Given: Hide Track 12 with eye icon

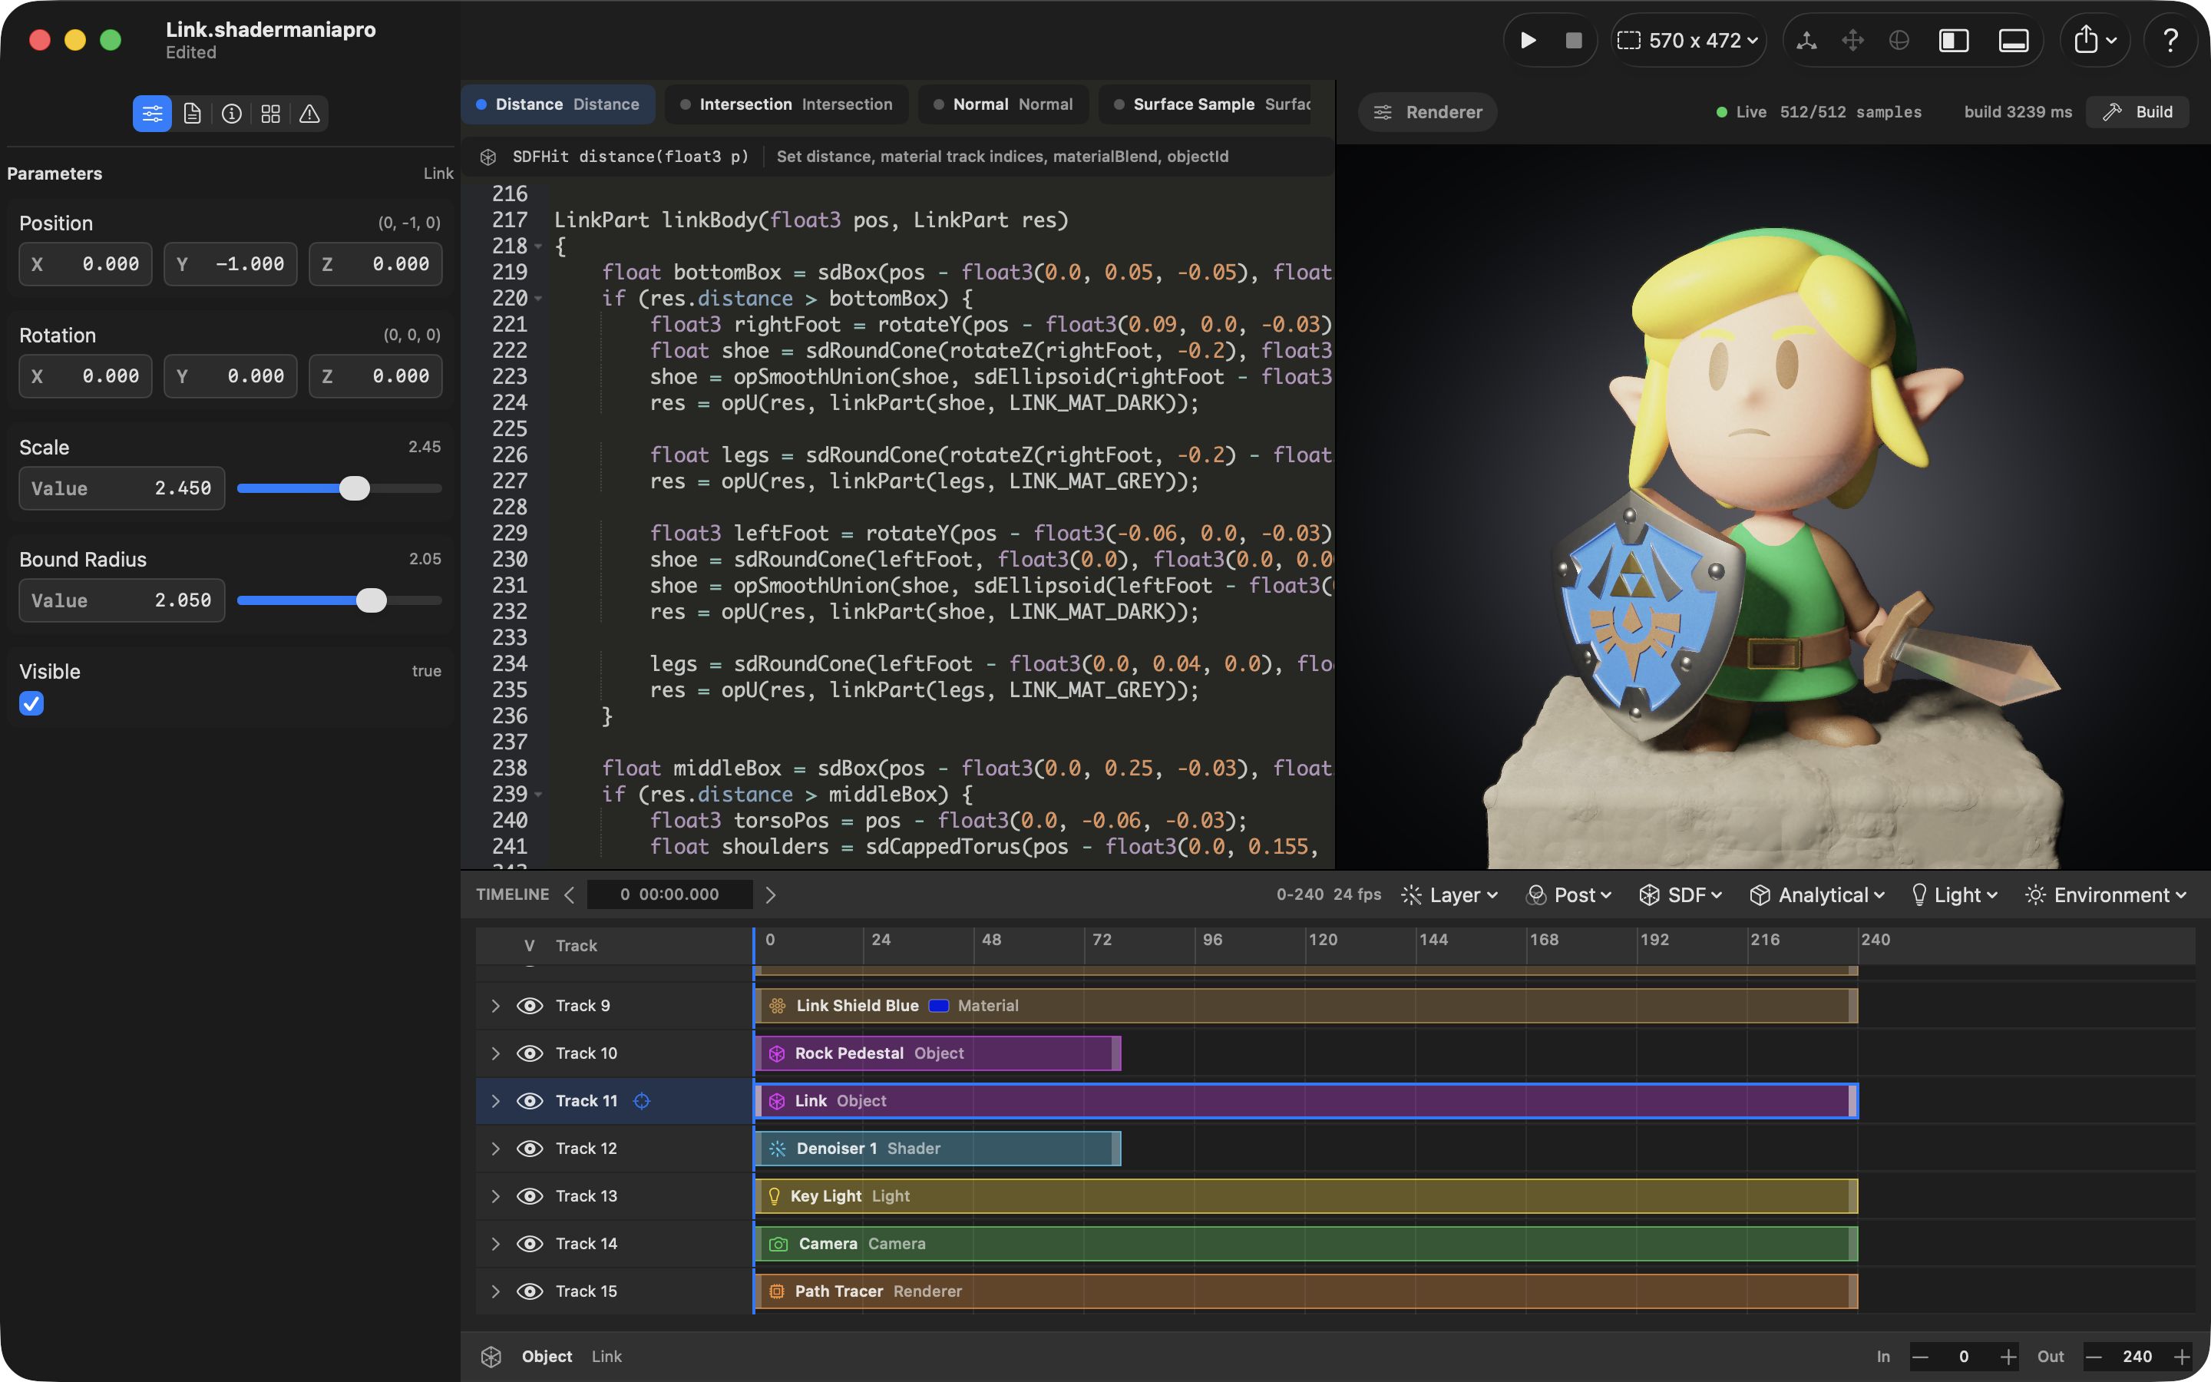Looking at the screenshot, I should click(x=530, y=1148).
